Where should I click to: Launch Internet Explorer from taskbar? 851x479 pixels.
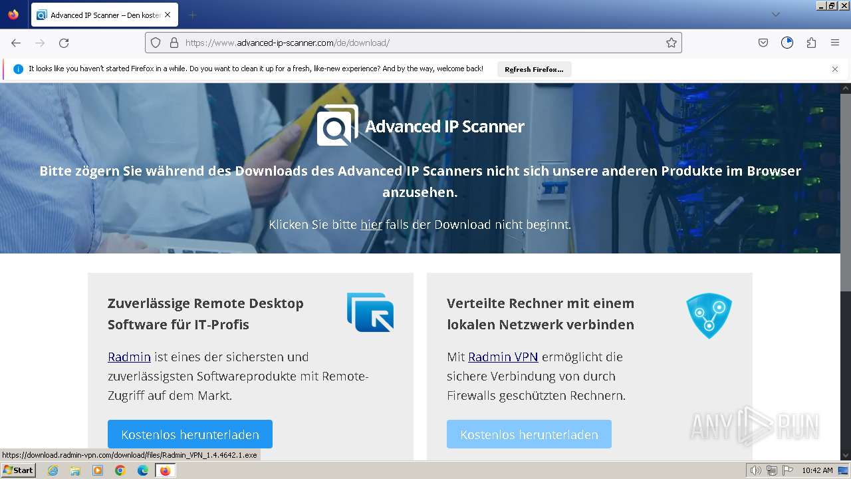(x=53, y=470)
